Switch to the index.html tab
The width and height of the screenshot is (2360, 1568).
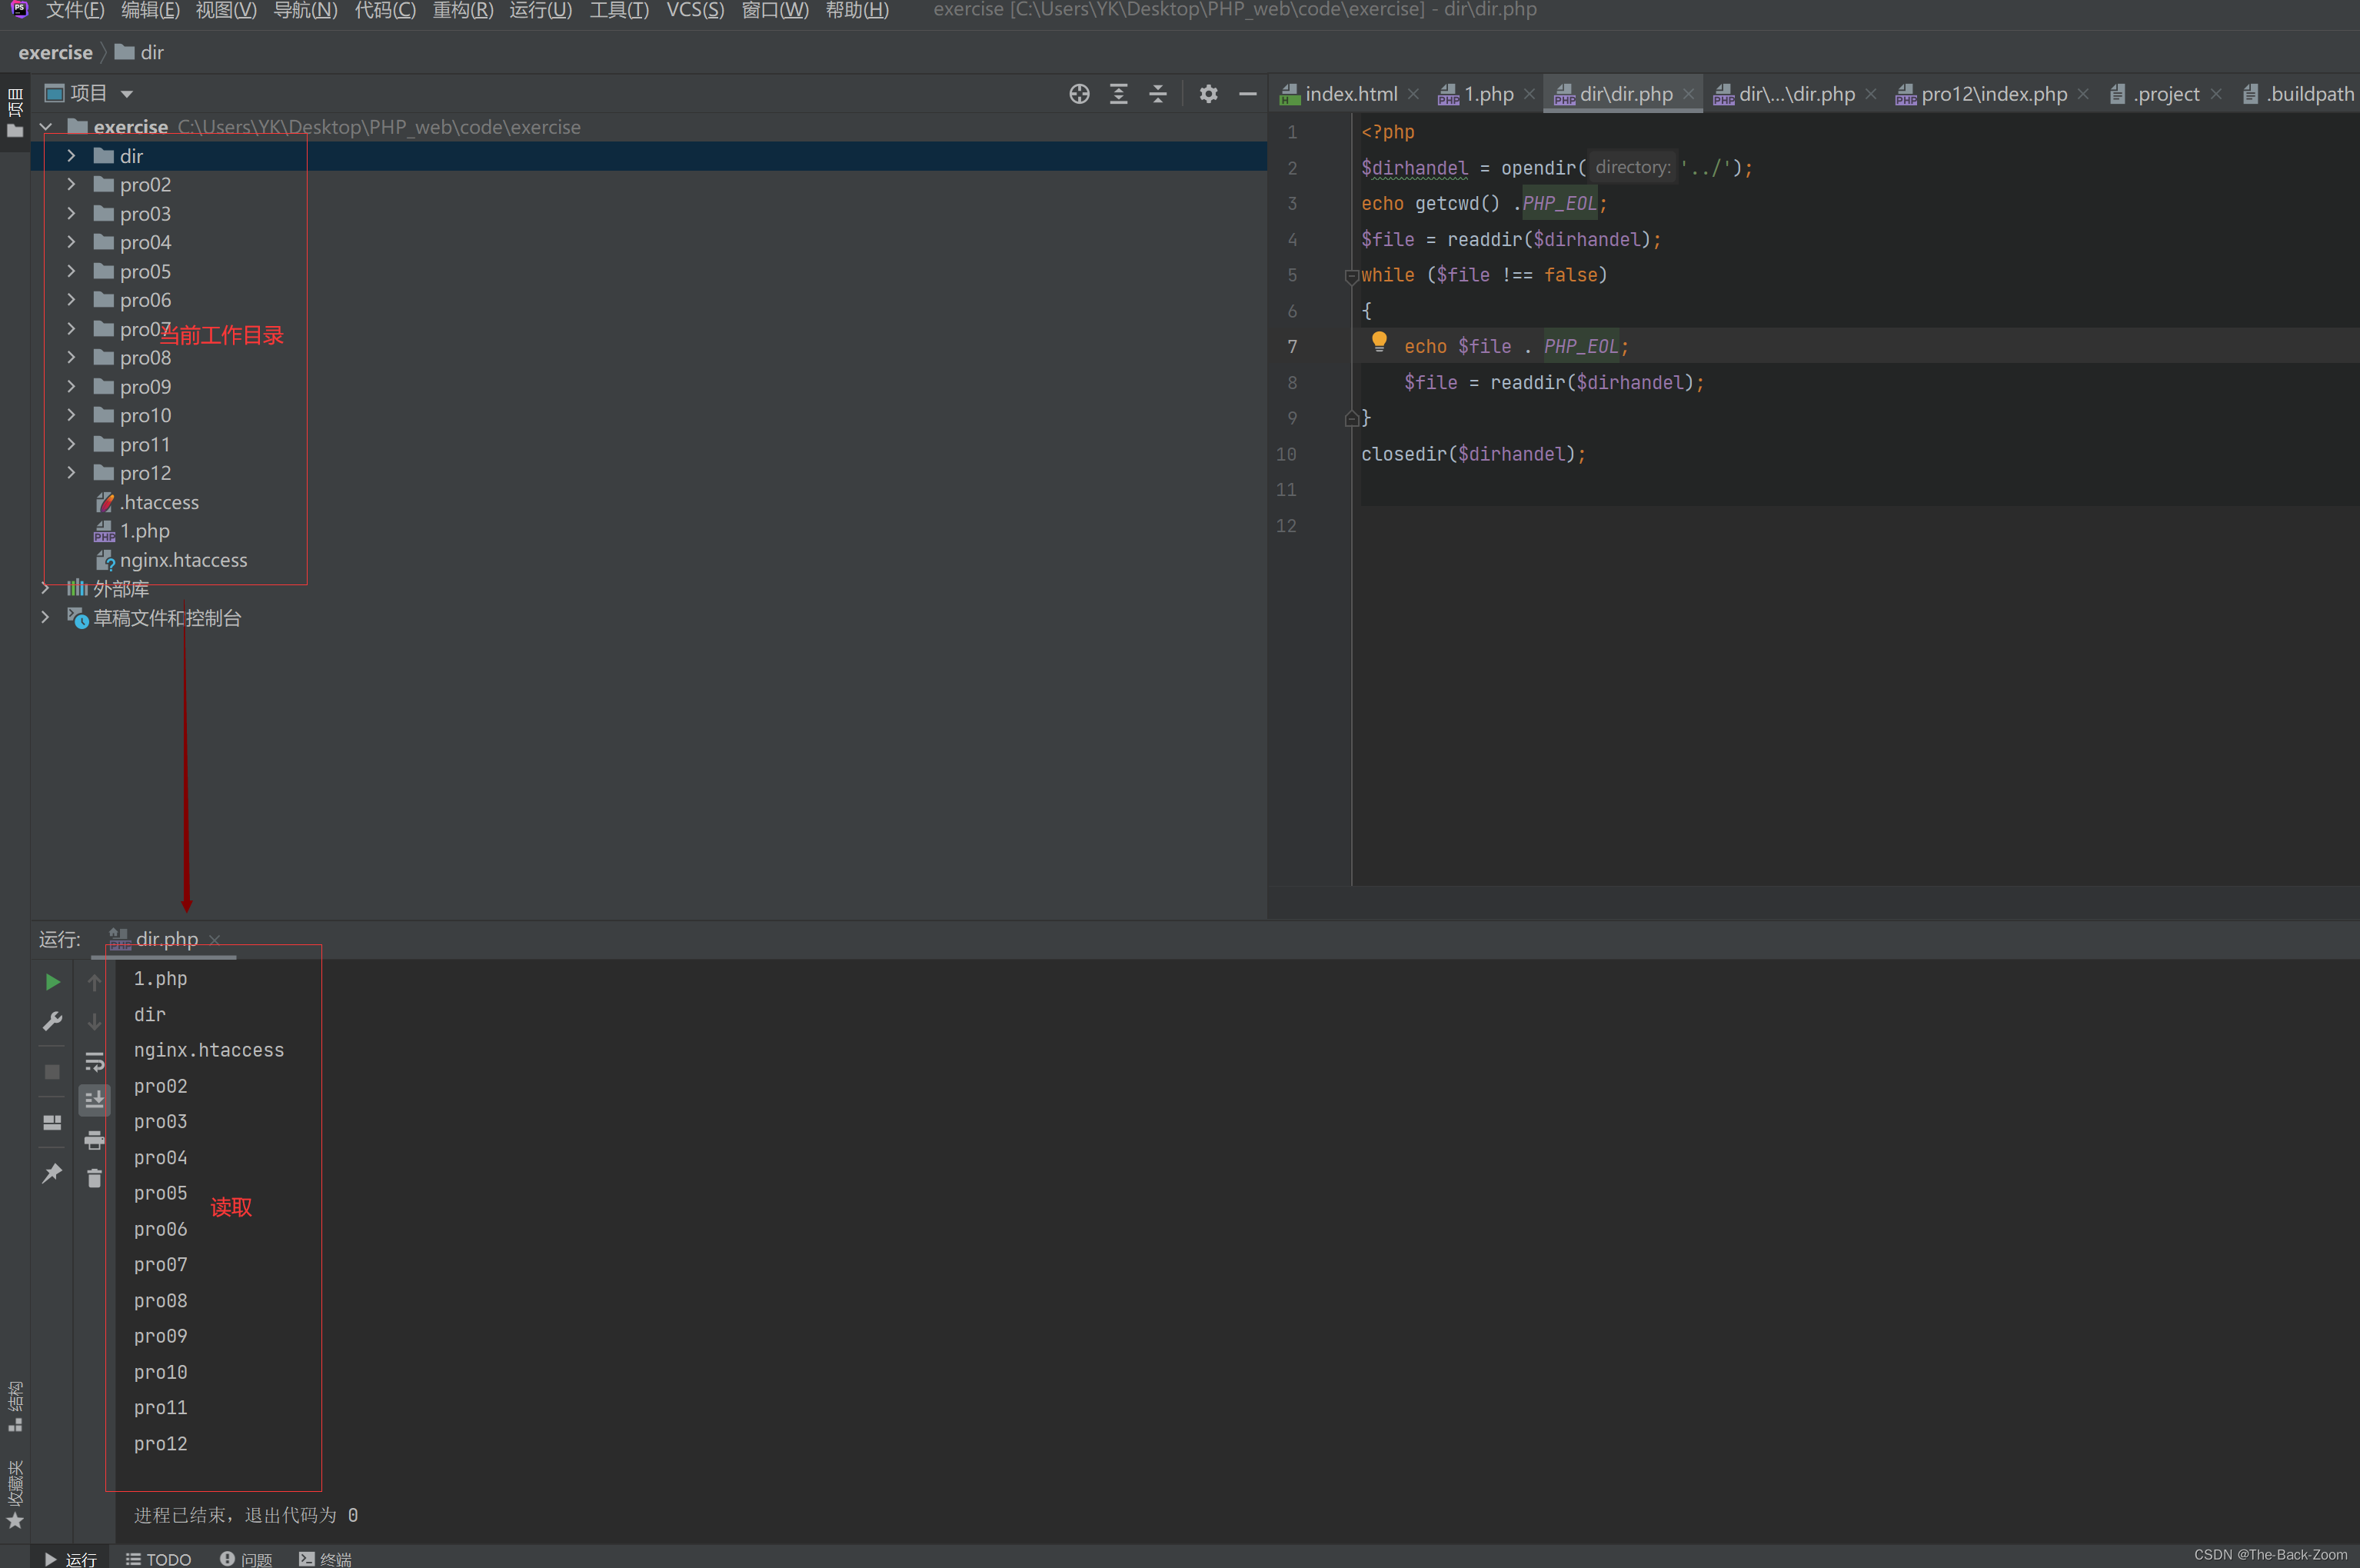(x=1351, y=94)
